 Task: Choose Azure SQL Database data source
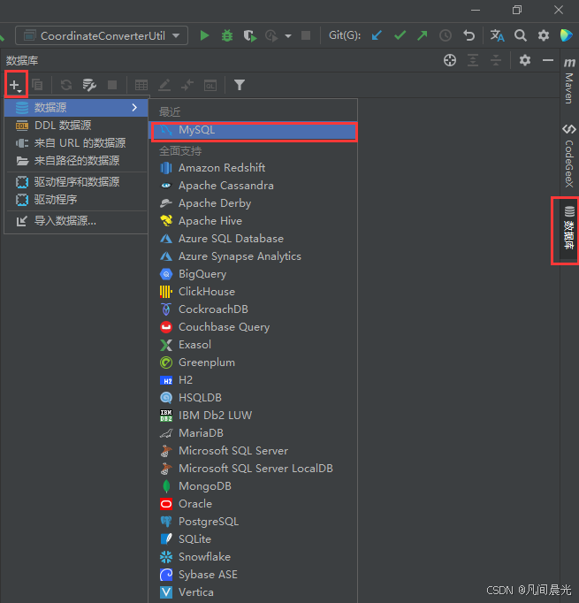[253, 239]
